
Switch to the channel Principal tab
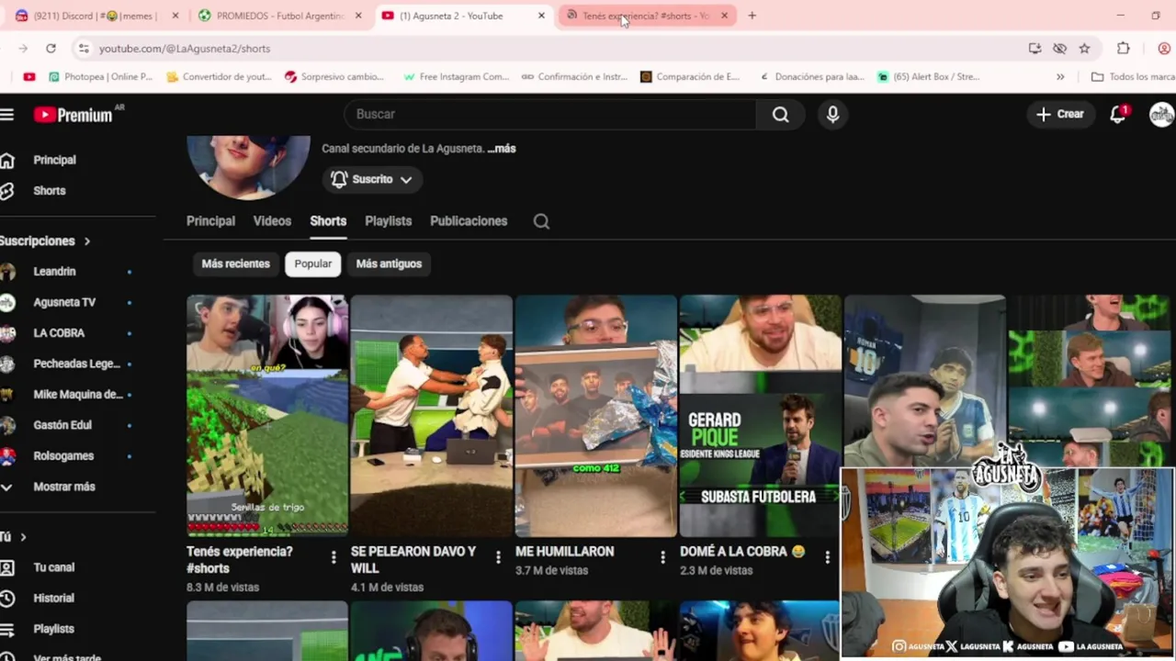pos(210,221)
